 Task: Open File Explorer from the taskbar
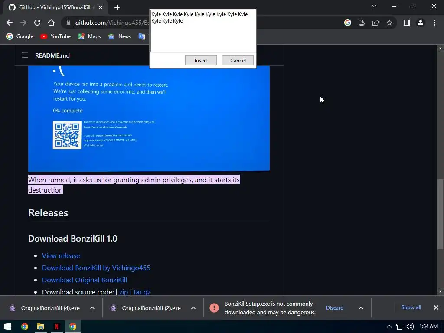coord(41,327)
